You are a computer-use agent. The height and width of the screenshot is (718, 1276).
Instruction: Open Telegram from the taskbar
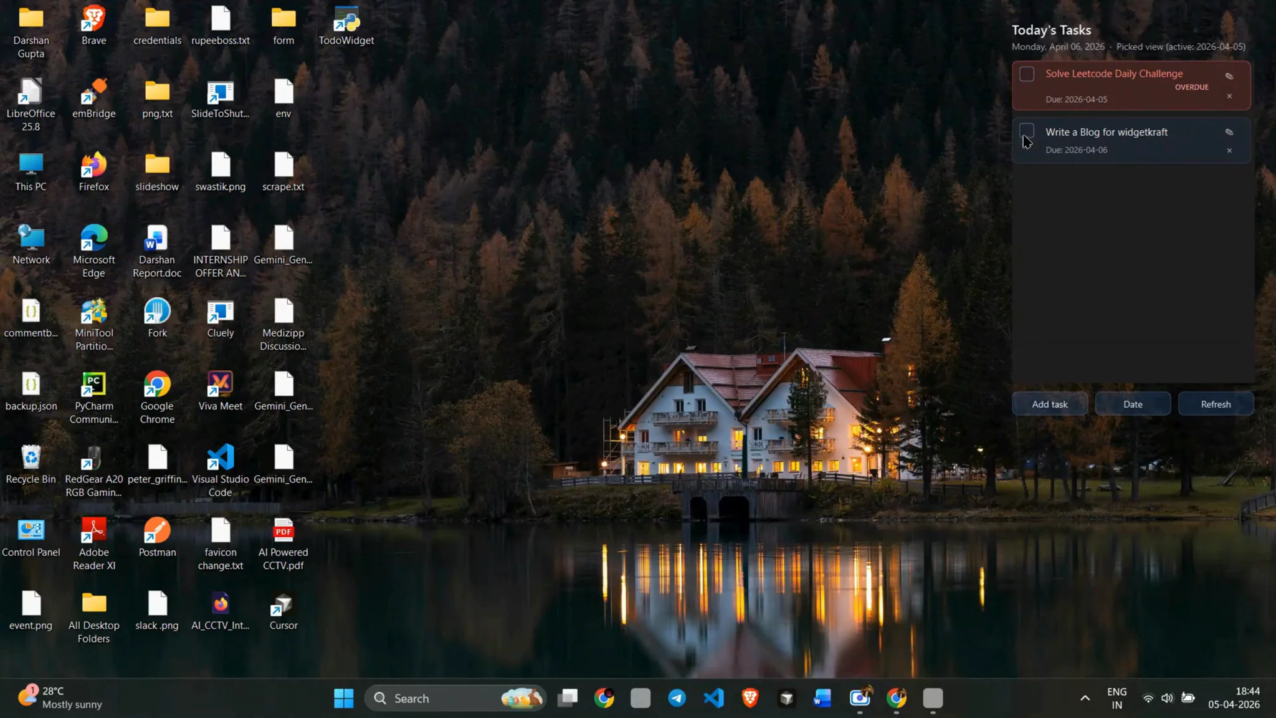coord(677,698)
